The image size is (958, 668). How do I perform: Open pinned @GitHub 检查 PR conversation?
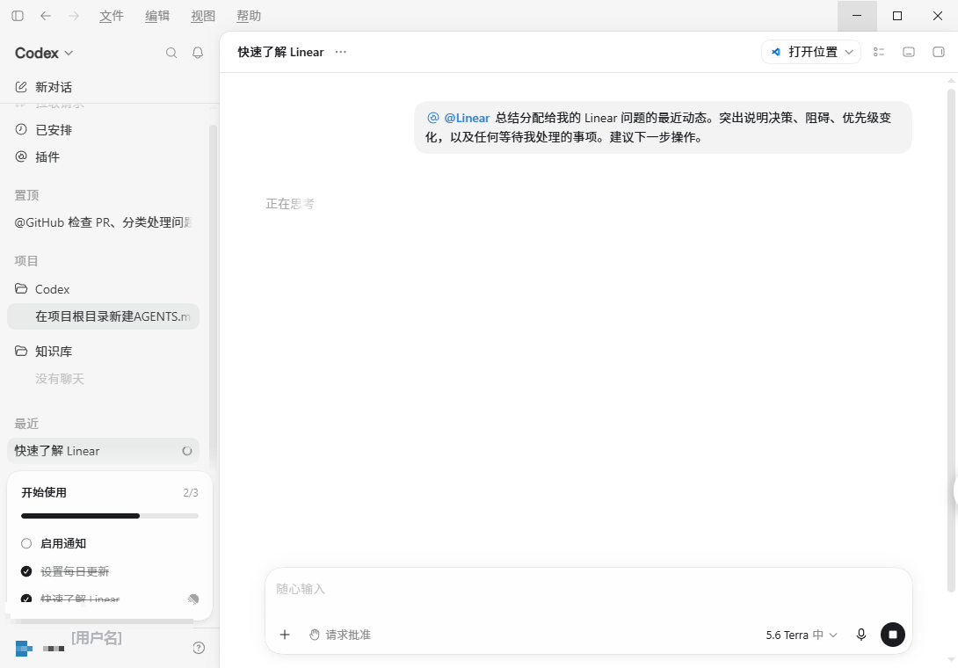[x=104, y=222]
